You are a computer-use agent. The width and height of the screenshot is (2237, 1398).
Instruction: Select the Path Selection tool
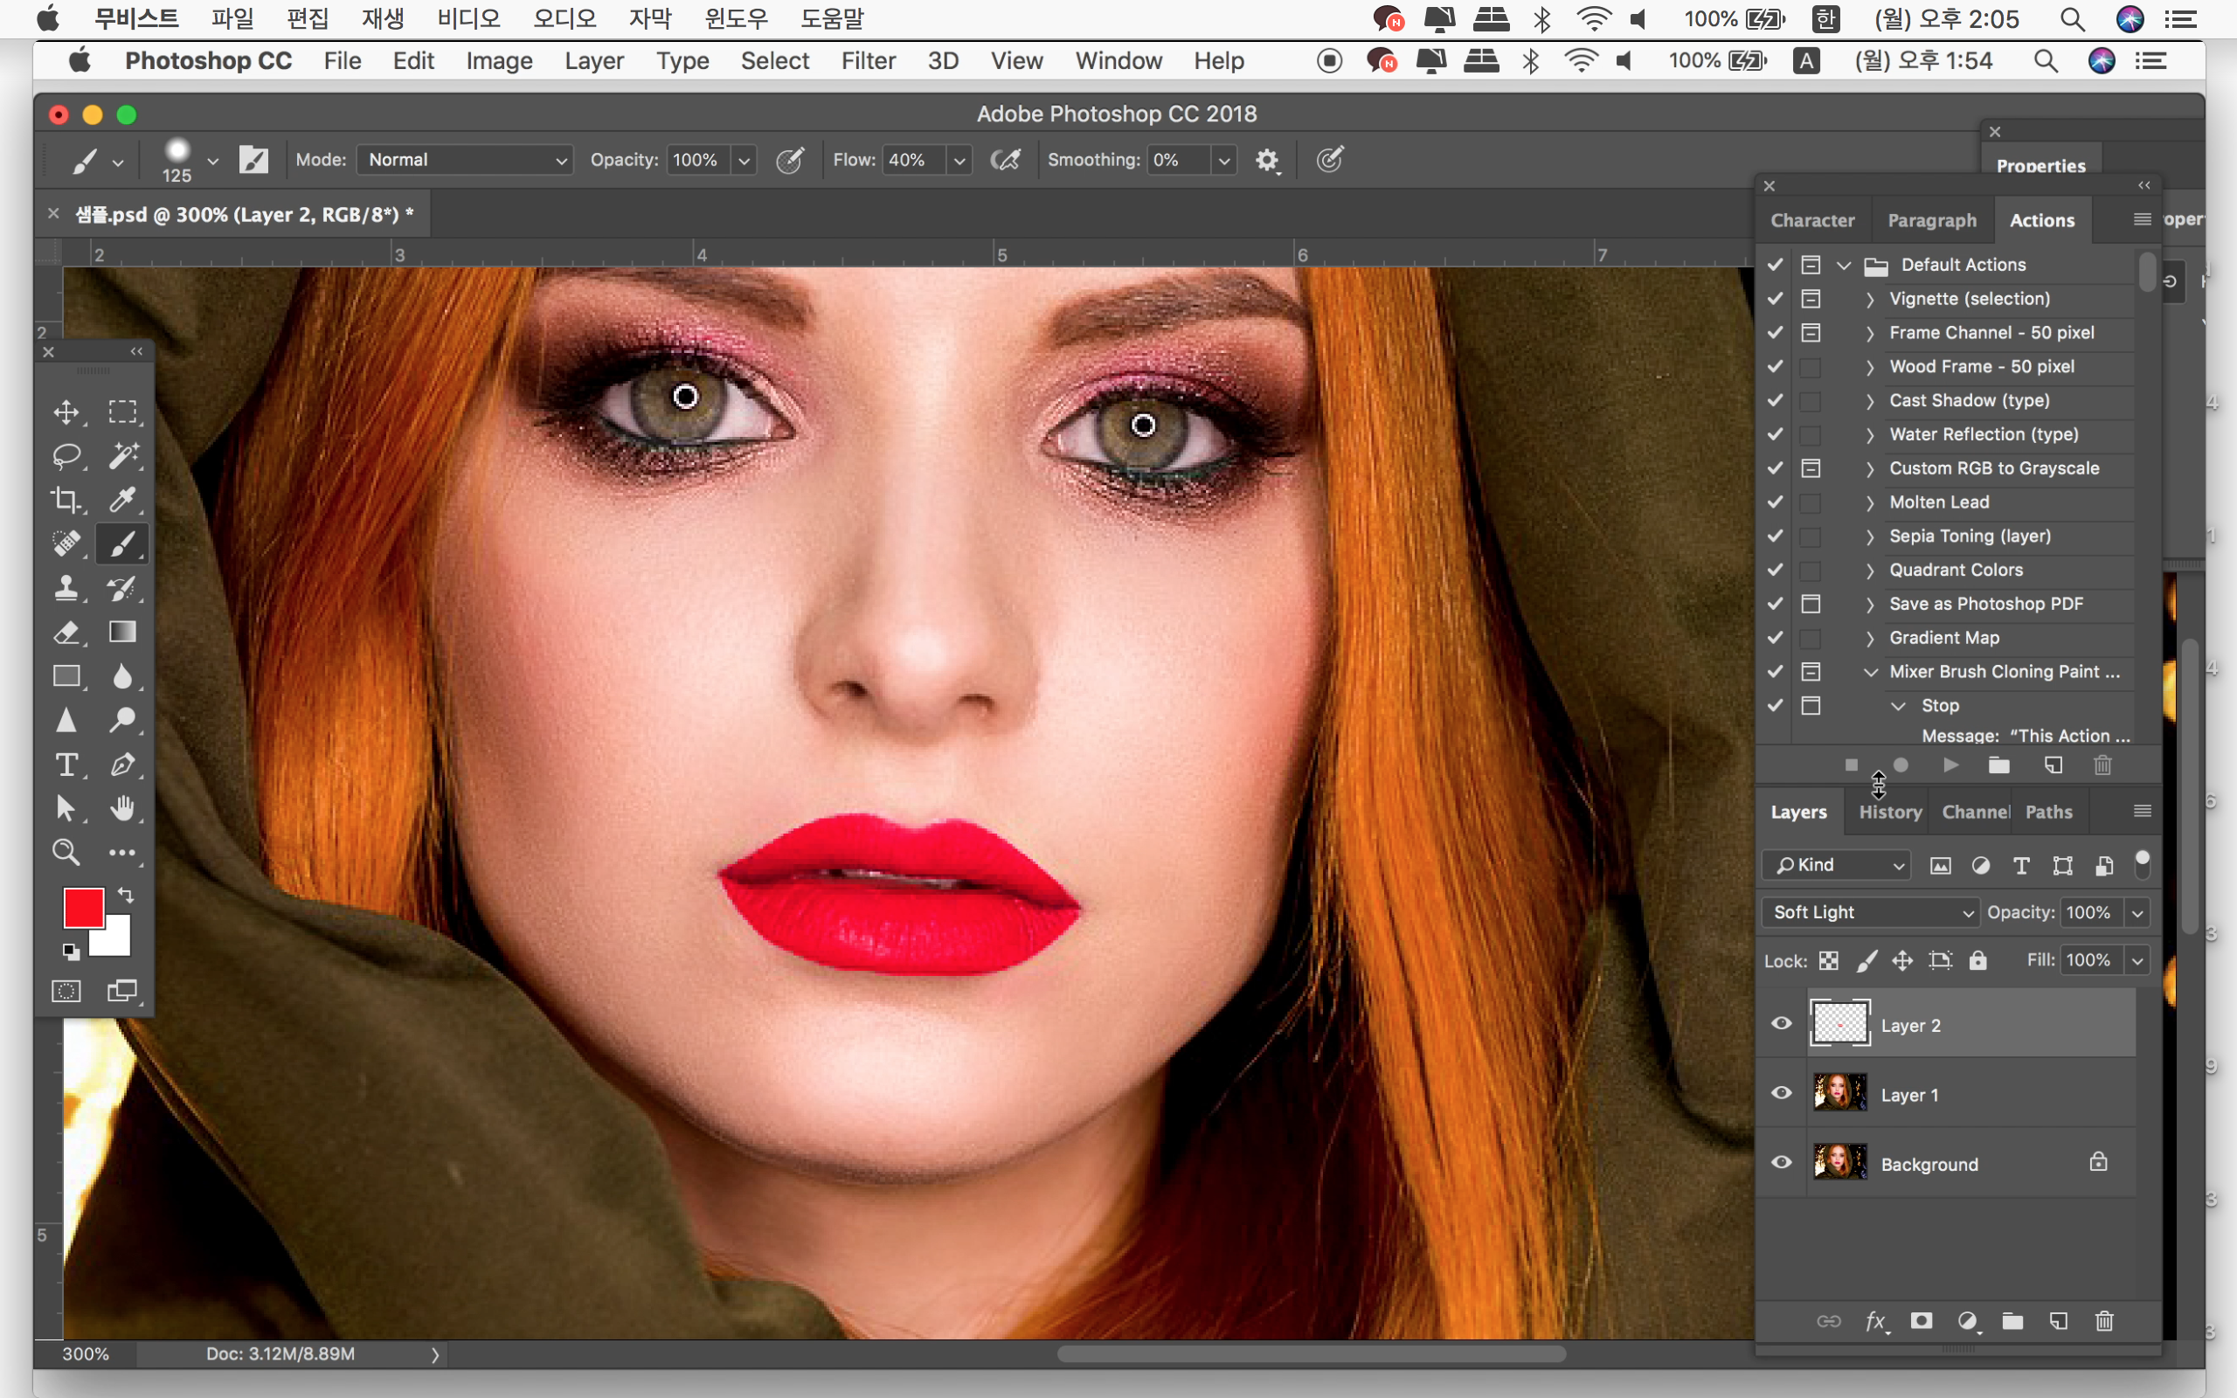tap(66, 809)
